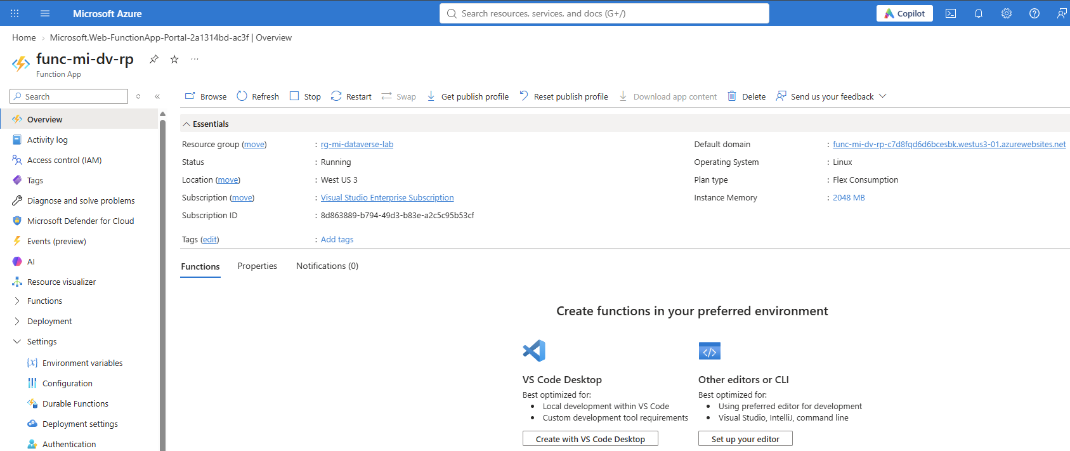The width and height of the screenshot is (1070, 451).
Task: Open more options ellipsis beside title
Action: [195, 59]
